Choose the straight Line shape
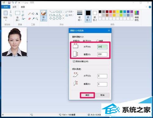This screenshot has width=153, height=118. point(51,12)
